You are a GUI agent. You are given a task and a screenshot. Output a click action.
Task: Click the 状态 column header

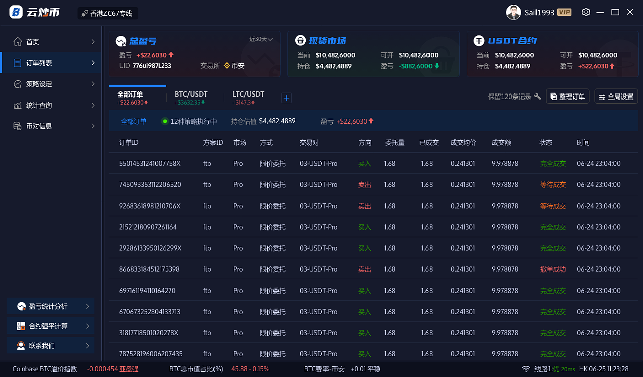[x=546, y=143]
